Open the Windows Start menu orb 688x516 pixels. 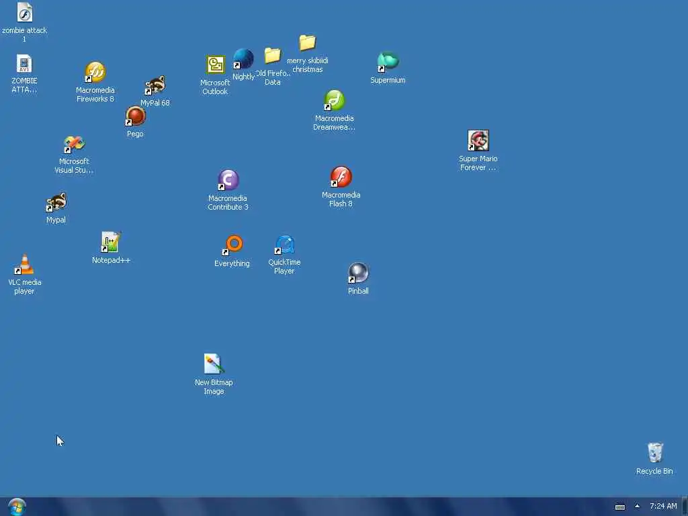tap(17, 507)
